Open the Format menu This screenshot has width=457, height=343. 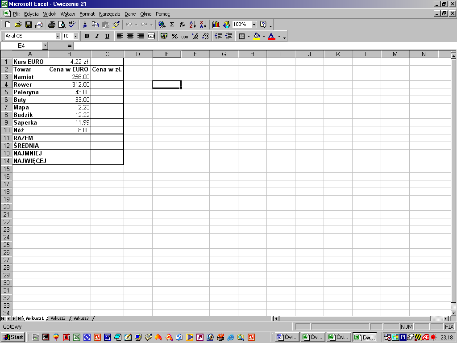pos(87,14)
